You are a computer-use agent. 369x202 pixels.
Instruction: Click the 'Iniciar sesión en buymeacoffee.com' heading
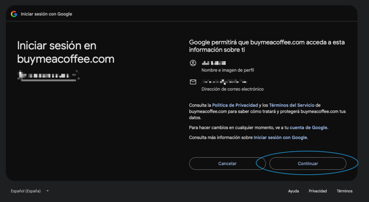[66, 52]
